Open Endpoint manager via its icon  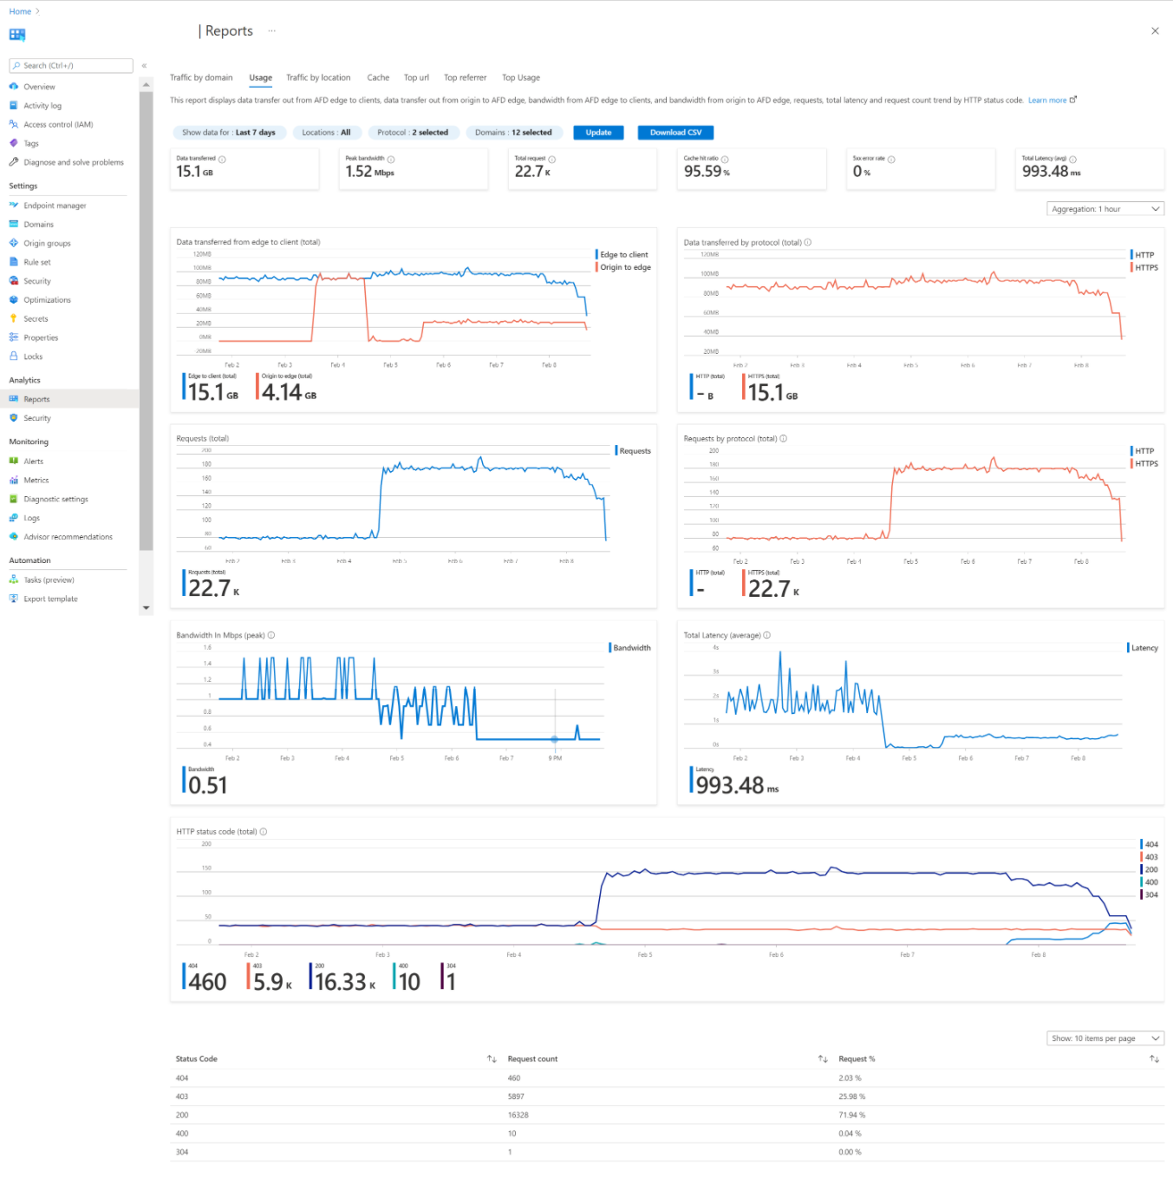tap(14, 206)
